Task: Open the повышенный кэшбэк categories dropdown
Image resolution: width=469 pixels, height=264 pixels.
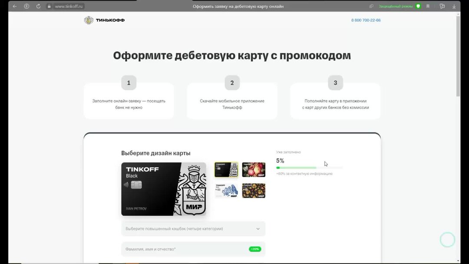Action: click(193, 229)
